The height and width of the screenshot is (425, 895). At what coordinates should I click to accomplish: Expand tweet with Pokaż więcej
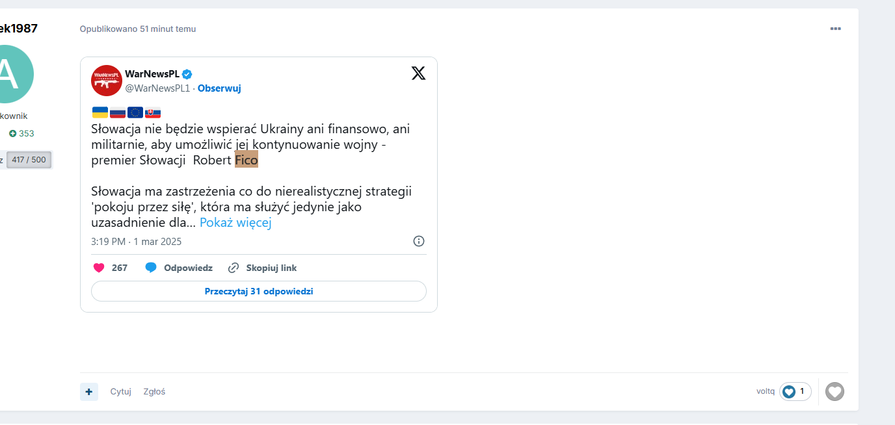[x=235, y=223]
